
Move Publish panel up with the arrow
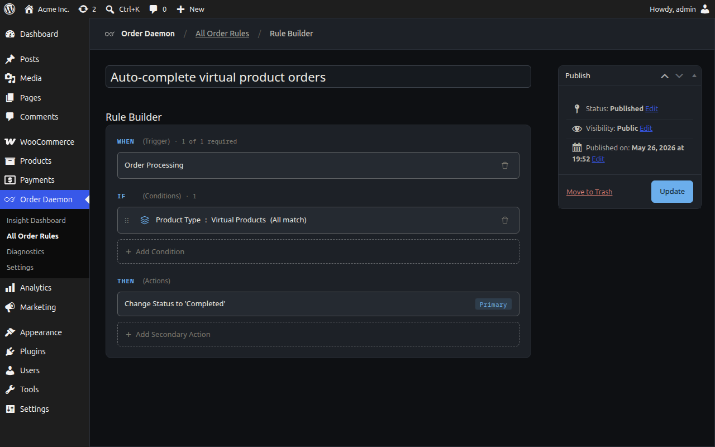pyautogui.click(x=665, y=76)
